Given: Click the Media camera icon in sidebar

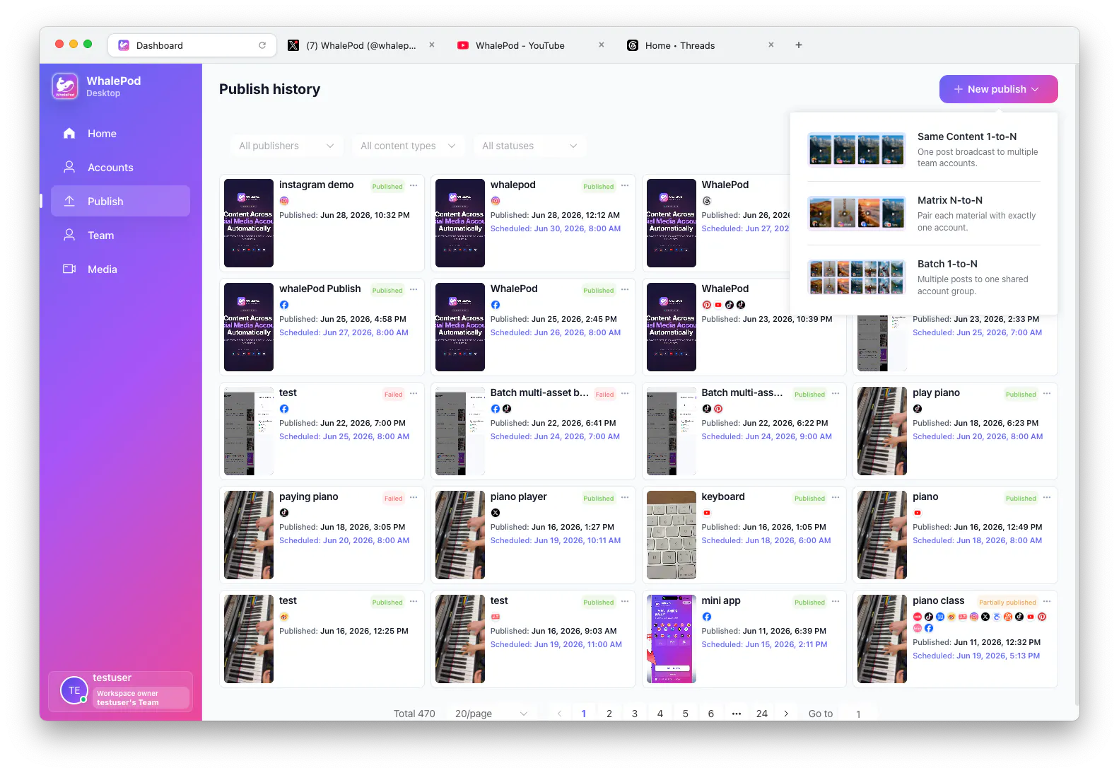Looking at the screenshot, I should 69,269.
